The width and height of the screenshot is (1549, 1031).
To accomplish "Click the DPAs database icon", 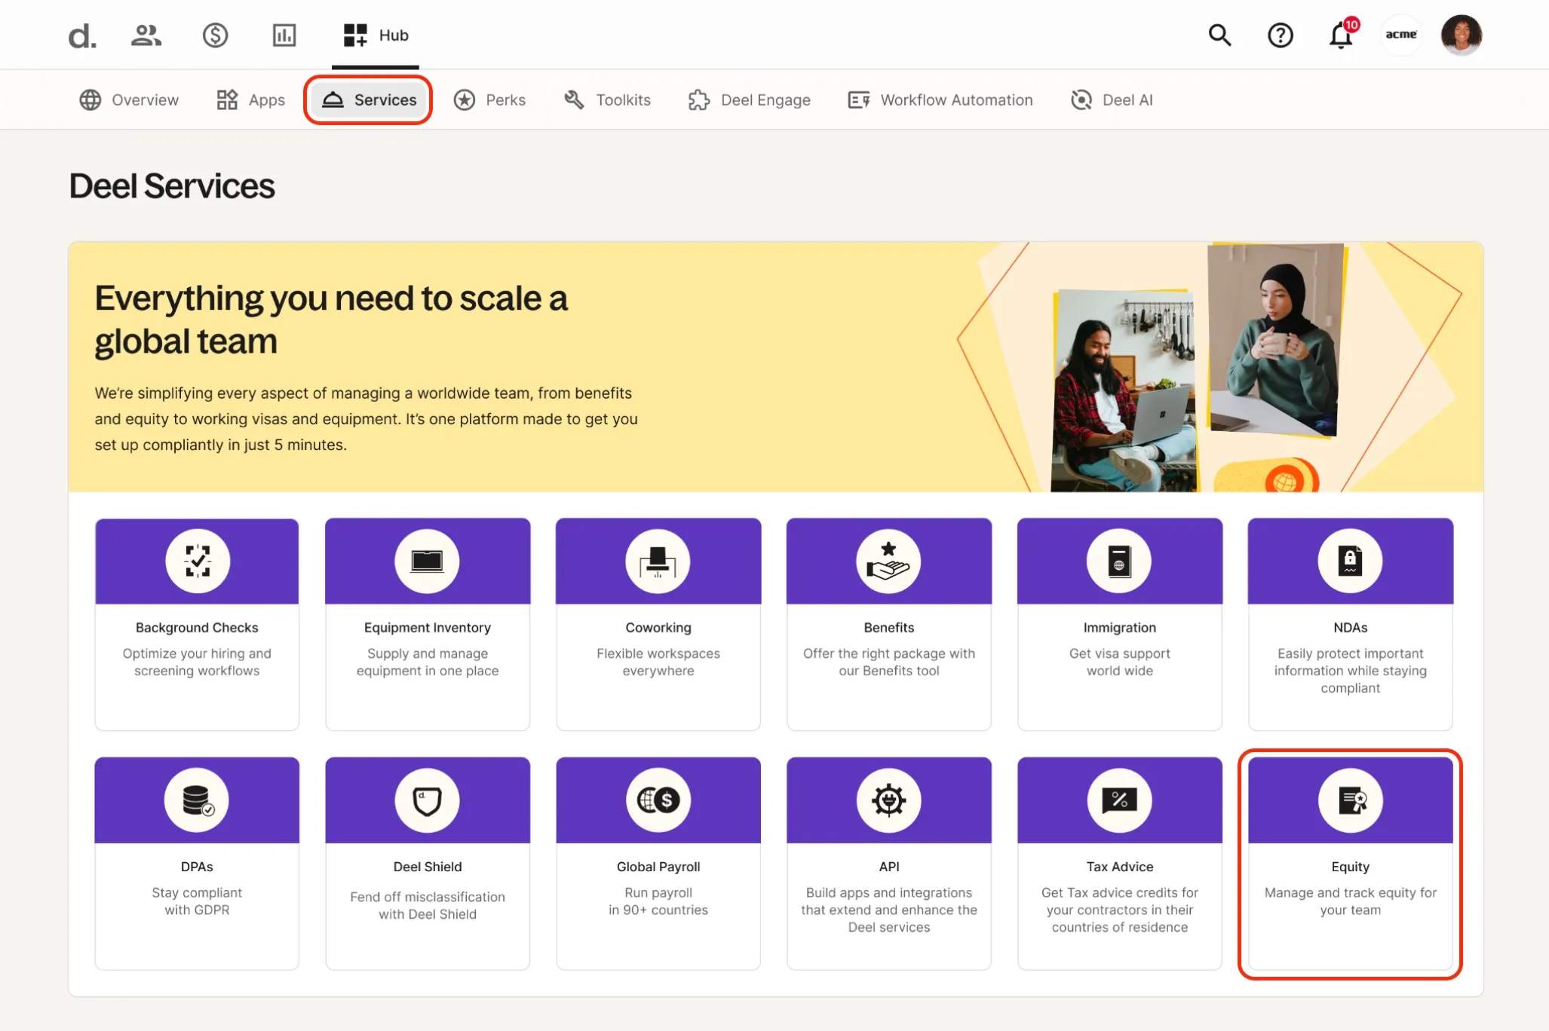I will (197, 800).
